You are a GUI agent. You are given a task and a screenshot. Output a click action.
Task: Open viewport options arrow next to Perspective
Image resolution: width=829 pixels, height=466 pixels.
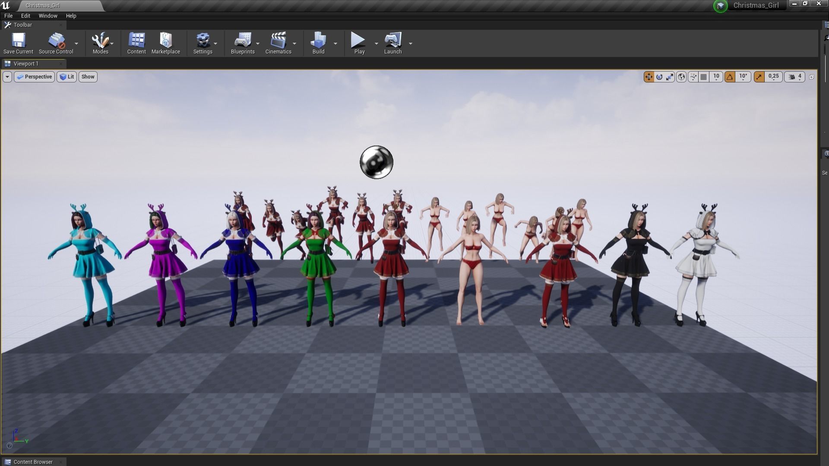[7, 77]
